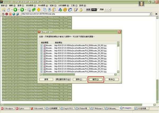
Task: Toggle checkbox for Monster_09_005.jpg row
Action: pos(42,56)
